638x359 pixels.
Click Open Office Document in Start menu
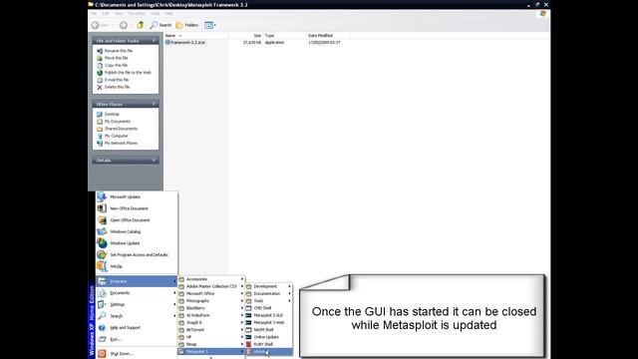click(x=137, y=220)
